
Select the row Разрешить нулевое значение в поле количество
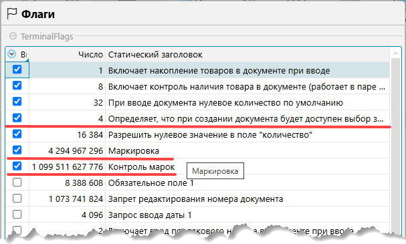click(x=197, y=134)
